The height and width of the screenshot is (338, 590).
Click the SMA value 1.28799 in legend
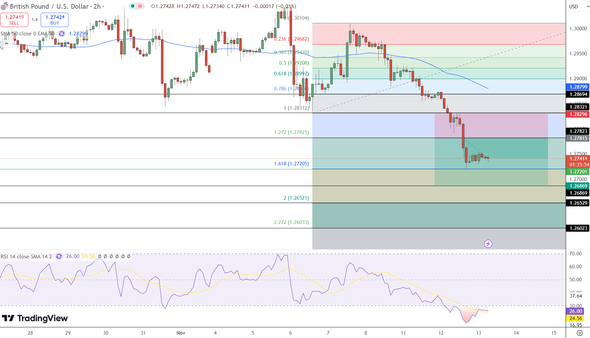click(x=78, y=33)
